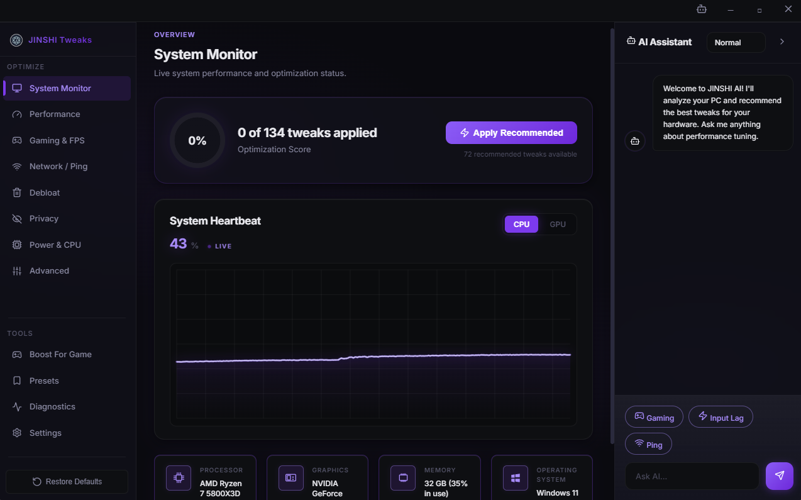This screenshot has width=801, height=500.
Task: Click the Settings gear icon
Action: [17, 433]
